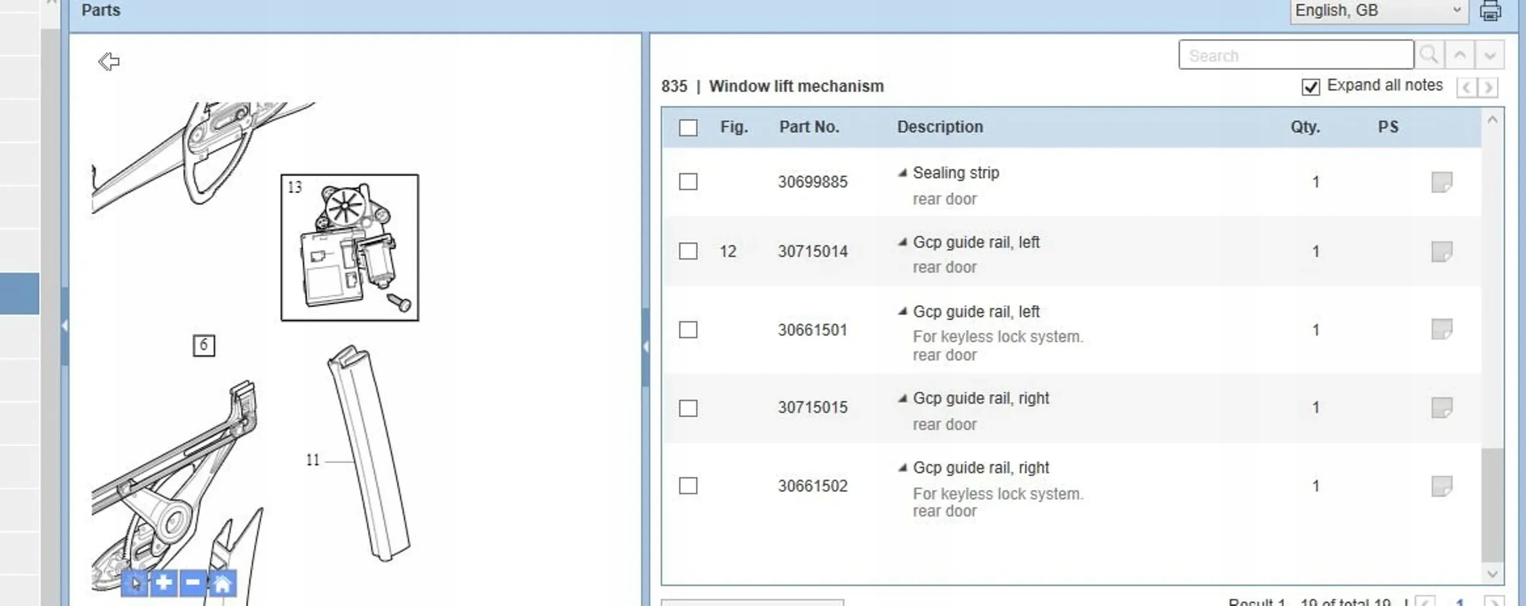Tick checkbox for part 30661501
The image size is (1526, 606).
pos(688,330)
